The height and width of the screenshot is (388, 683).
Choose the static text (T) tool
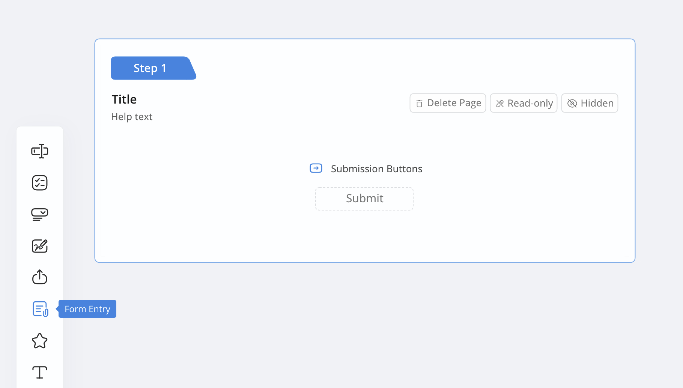point(39,372)
